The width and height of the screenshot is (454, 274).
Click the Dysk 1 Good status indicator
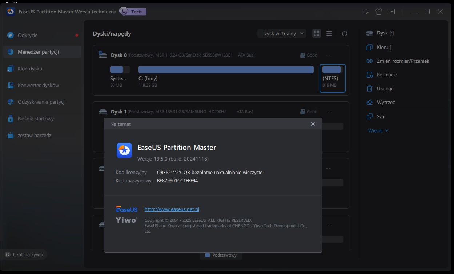[x=309, y=112]
